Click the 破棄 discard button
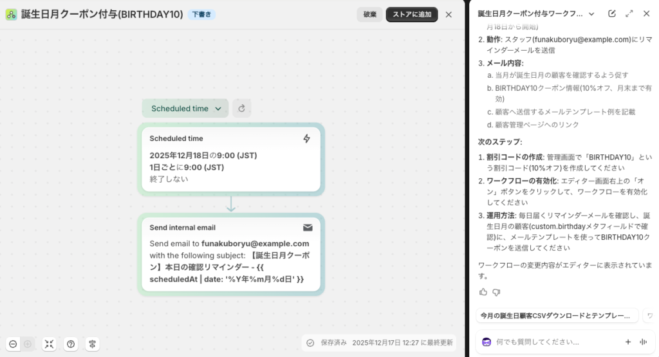The image size is (659, 357). click(369, 14)
